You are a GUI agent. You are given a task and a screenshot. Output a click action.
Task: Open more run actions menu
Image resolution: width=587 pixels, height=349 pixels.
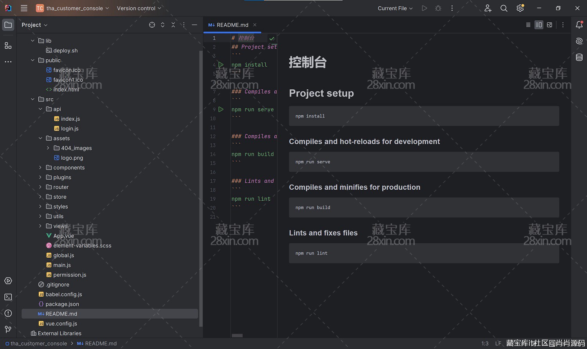click(x=452, y=8)
